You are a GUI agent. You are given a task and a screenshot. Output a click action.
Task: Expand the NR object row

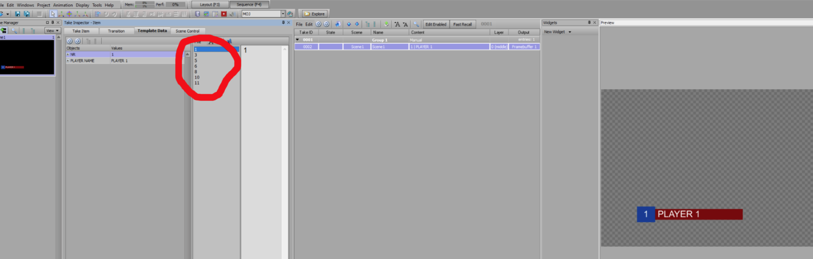click(x=68, y=55)
